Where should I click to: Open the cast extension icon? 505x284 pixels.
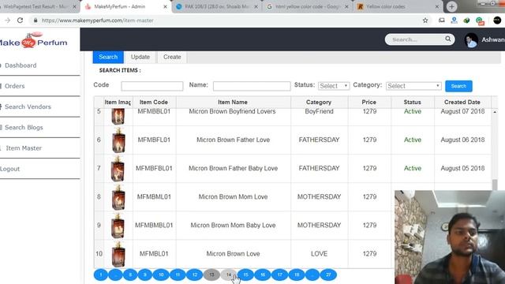coord(442,21)
